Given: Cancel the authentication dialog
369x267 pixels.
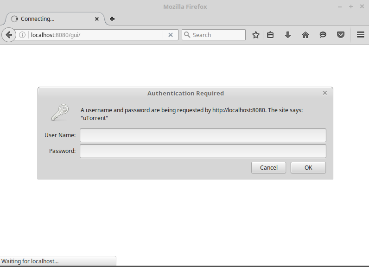Looking at the screenshot, I should [x=268, y=167].
